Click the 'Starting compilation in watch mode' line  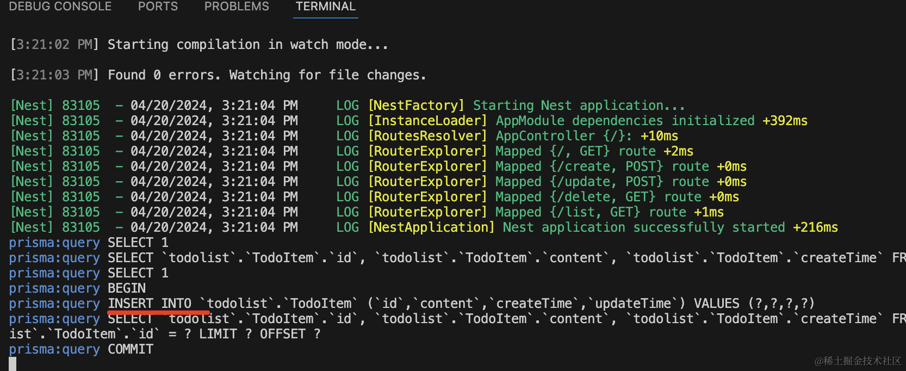(x=247, y=45)
